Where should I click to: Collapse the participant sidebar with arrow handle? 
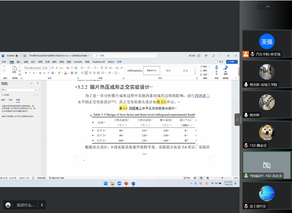pos(237,119)
